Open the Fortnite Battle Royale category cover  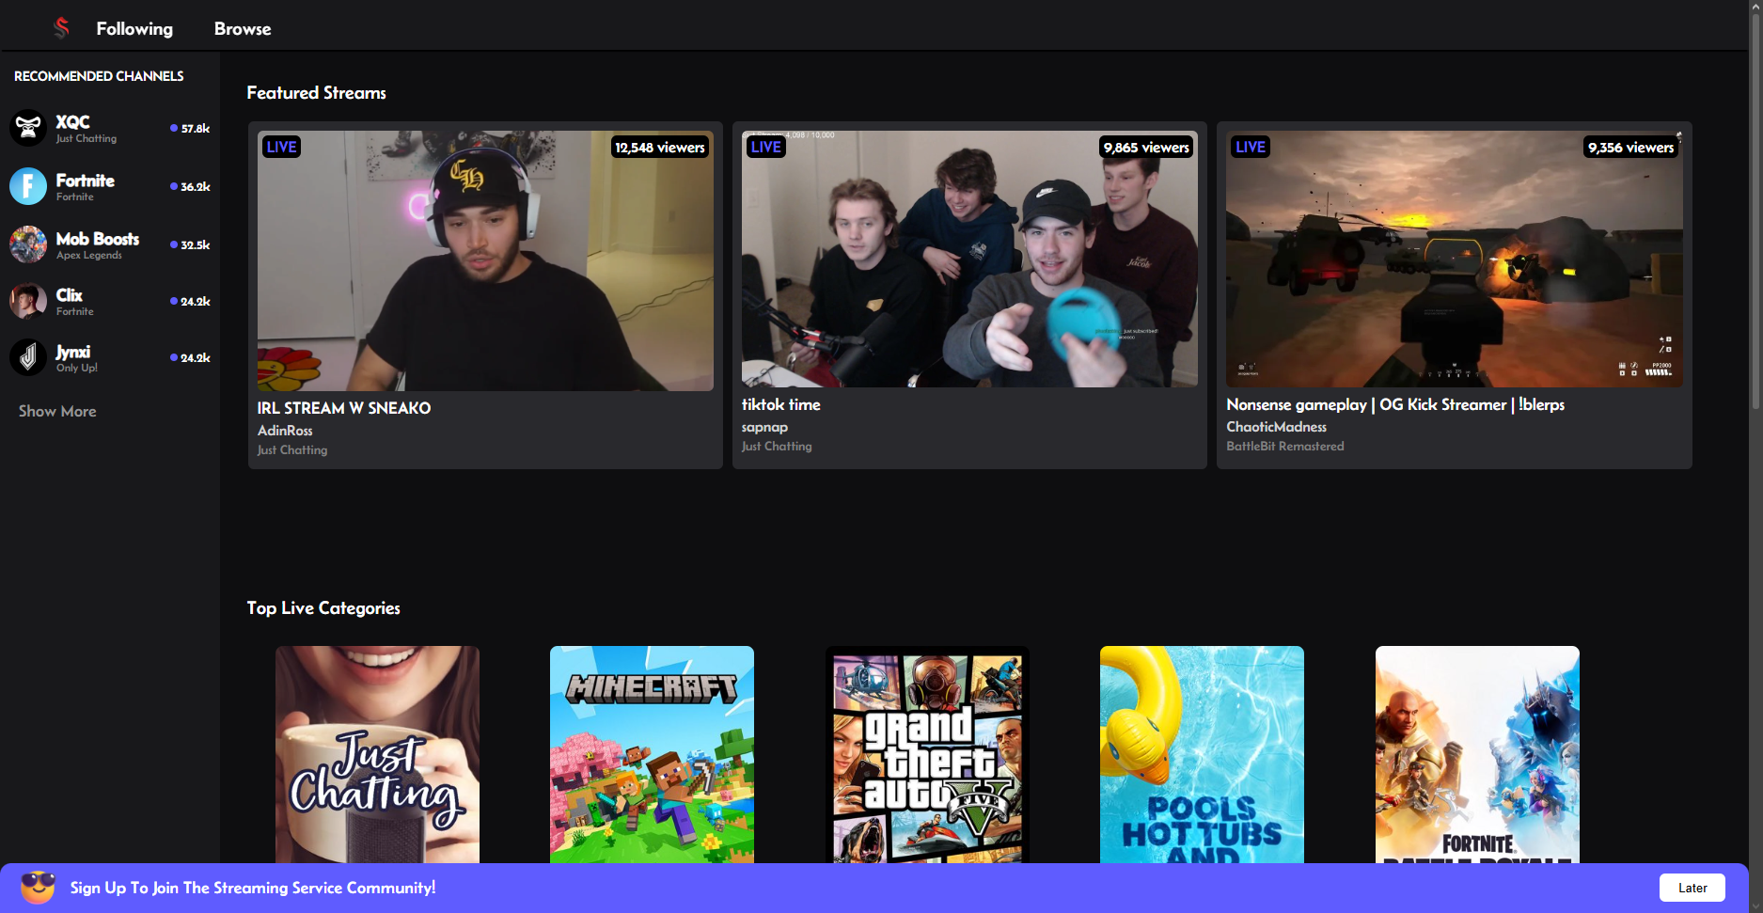1477,754
